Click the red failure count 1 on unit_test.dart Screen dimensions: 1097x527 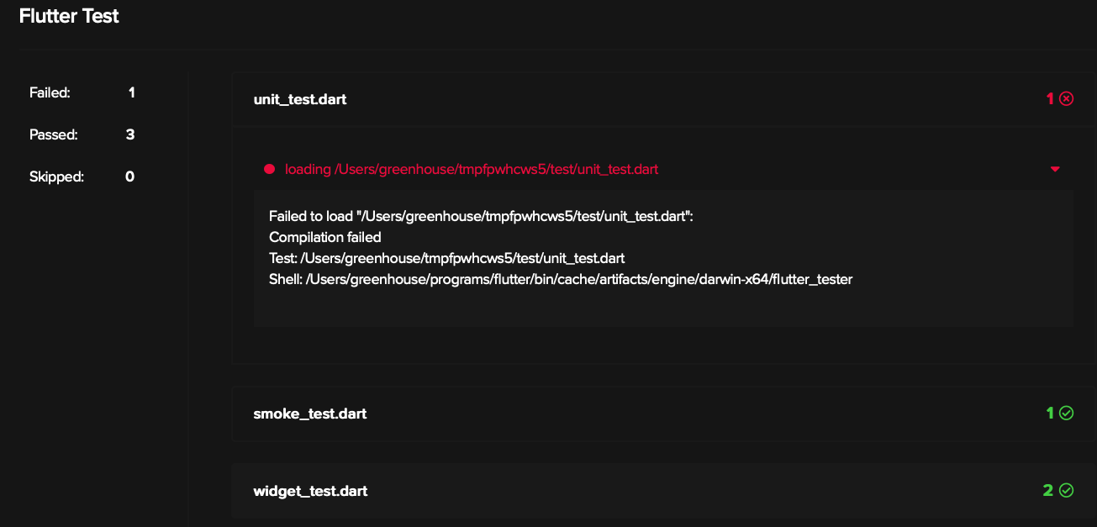coord(1049,99)
